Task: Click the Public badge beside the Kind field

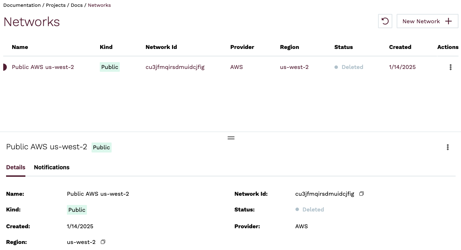Action: coord(77,210)
